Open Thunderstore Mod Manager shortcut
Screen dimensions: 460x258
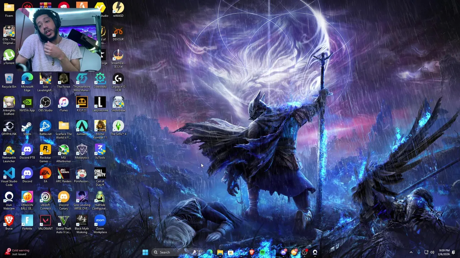click(82, 82)
